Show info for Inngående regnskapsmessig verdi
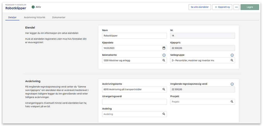The image size is (263, 126). click(x=232, y=84)
